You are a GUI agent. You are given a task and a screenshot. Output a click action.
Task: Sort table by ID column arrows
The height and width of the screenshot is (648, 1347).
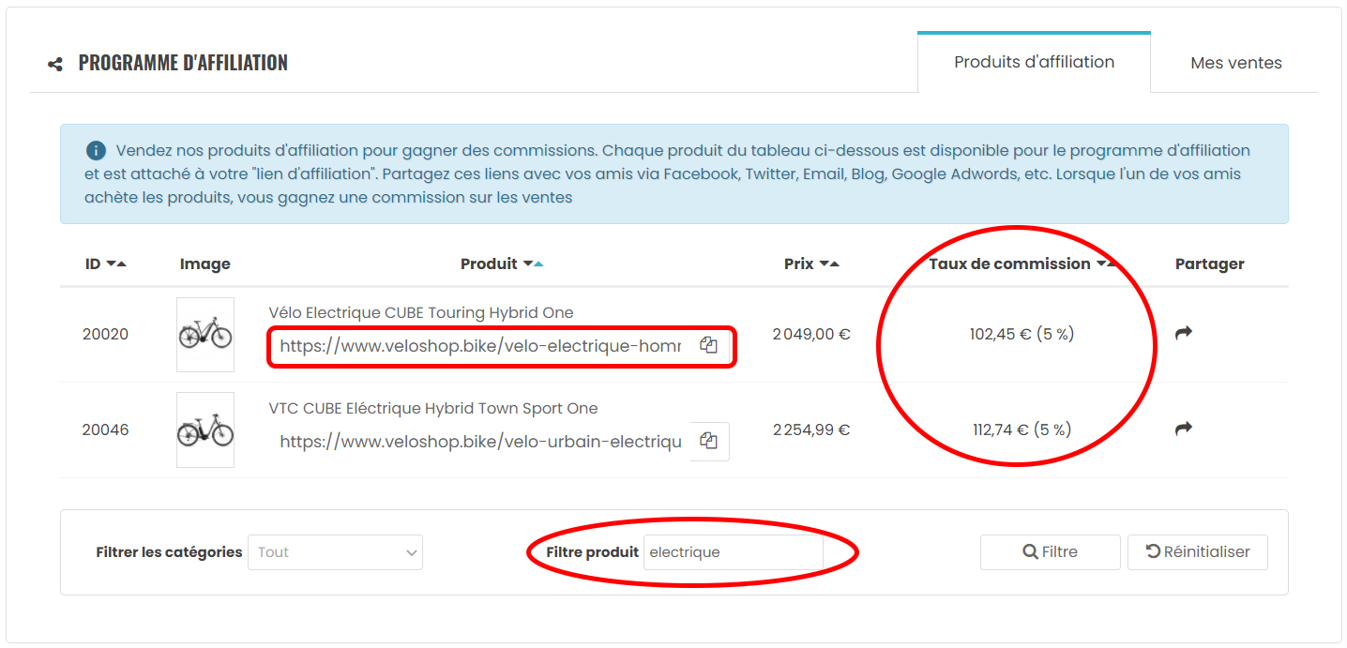click(x=116, y=264)
